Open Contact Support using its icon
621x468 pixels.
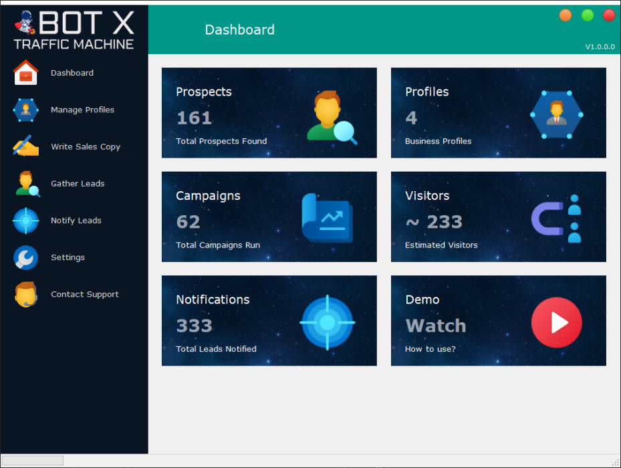click(x=25, y=294)
